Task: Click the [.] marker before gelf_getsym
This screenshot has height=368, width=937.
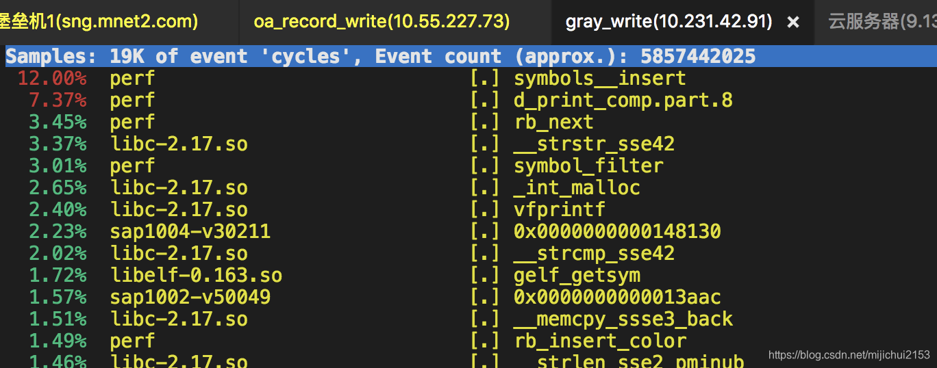Action: (x=485, y=276)
